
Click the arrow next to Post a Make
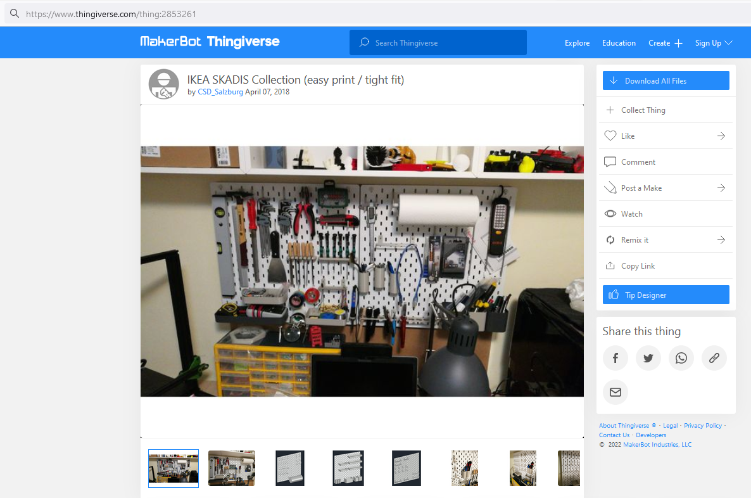point(721,188)
